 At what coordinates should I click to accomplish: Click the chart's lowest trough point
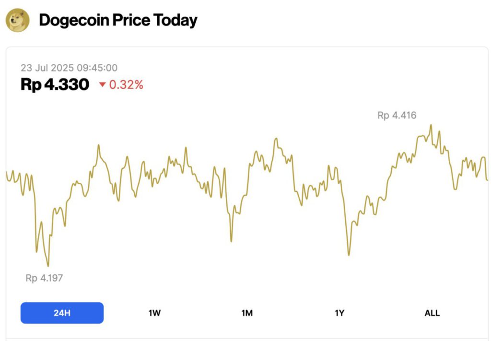[48, 266]
